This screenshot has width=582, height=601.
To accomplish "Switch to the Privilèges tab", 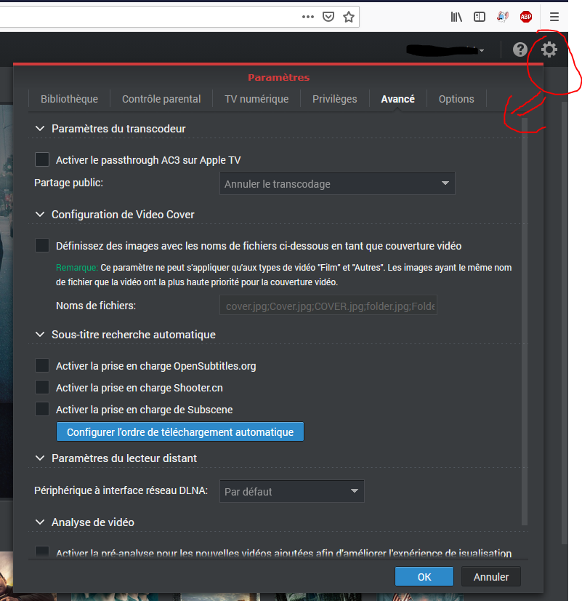I will coord(334,99).
